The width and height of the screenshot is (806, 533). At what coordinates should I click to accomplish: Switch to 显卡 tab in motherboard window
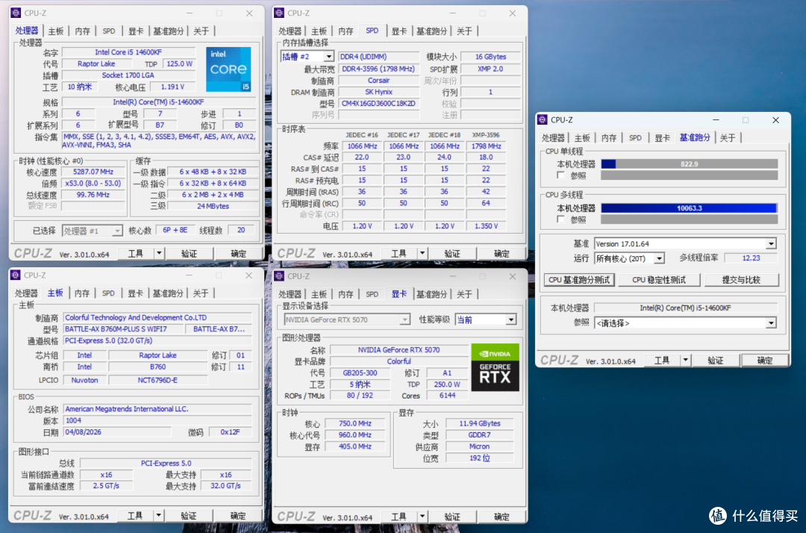point(135,293)
